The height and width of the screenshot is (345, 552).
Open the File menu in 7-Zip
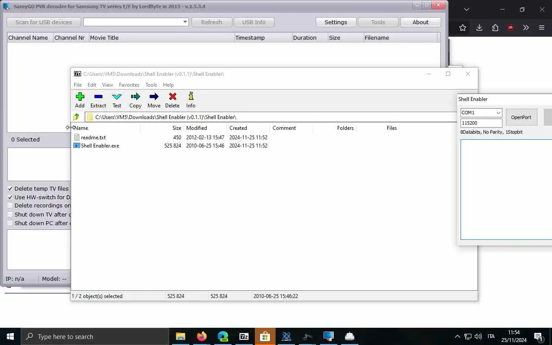tap(78, 85)
